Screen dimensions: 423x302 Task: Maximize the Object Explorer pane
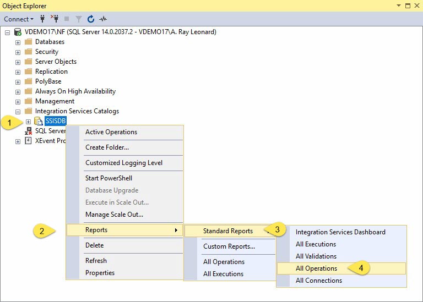coord(408,6)
